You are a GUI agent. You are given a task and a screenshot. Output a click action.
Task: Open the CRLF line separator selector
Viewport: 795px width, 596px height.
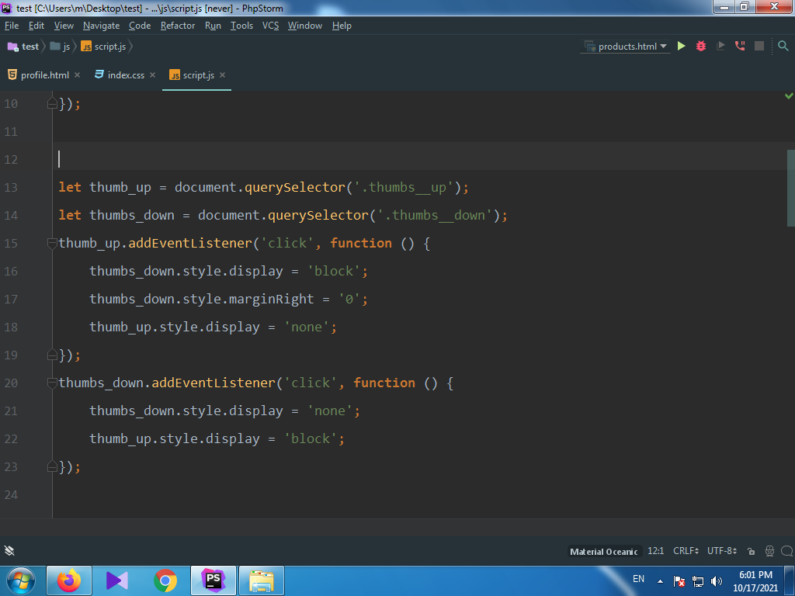[x=686, y=551]
